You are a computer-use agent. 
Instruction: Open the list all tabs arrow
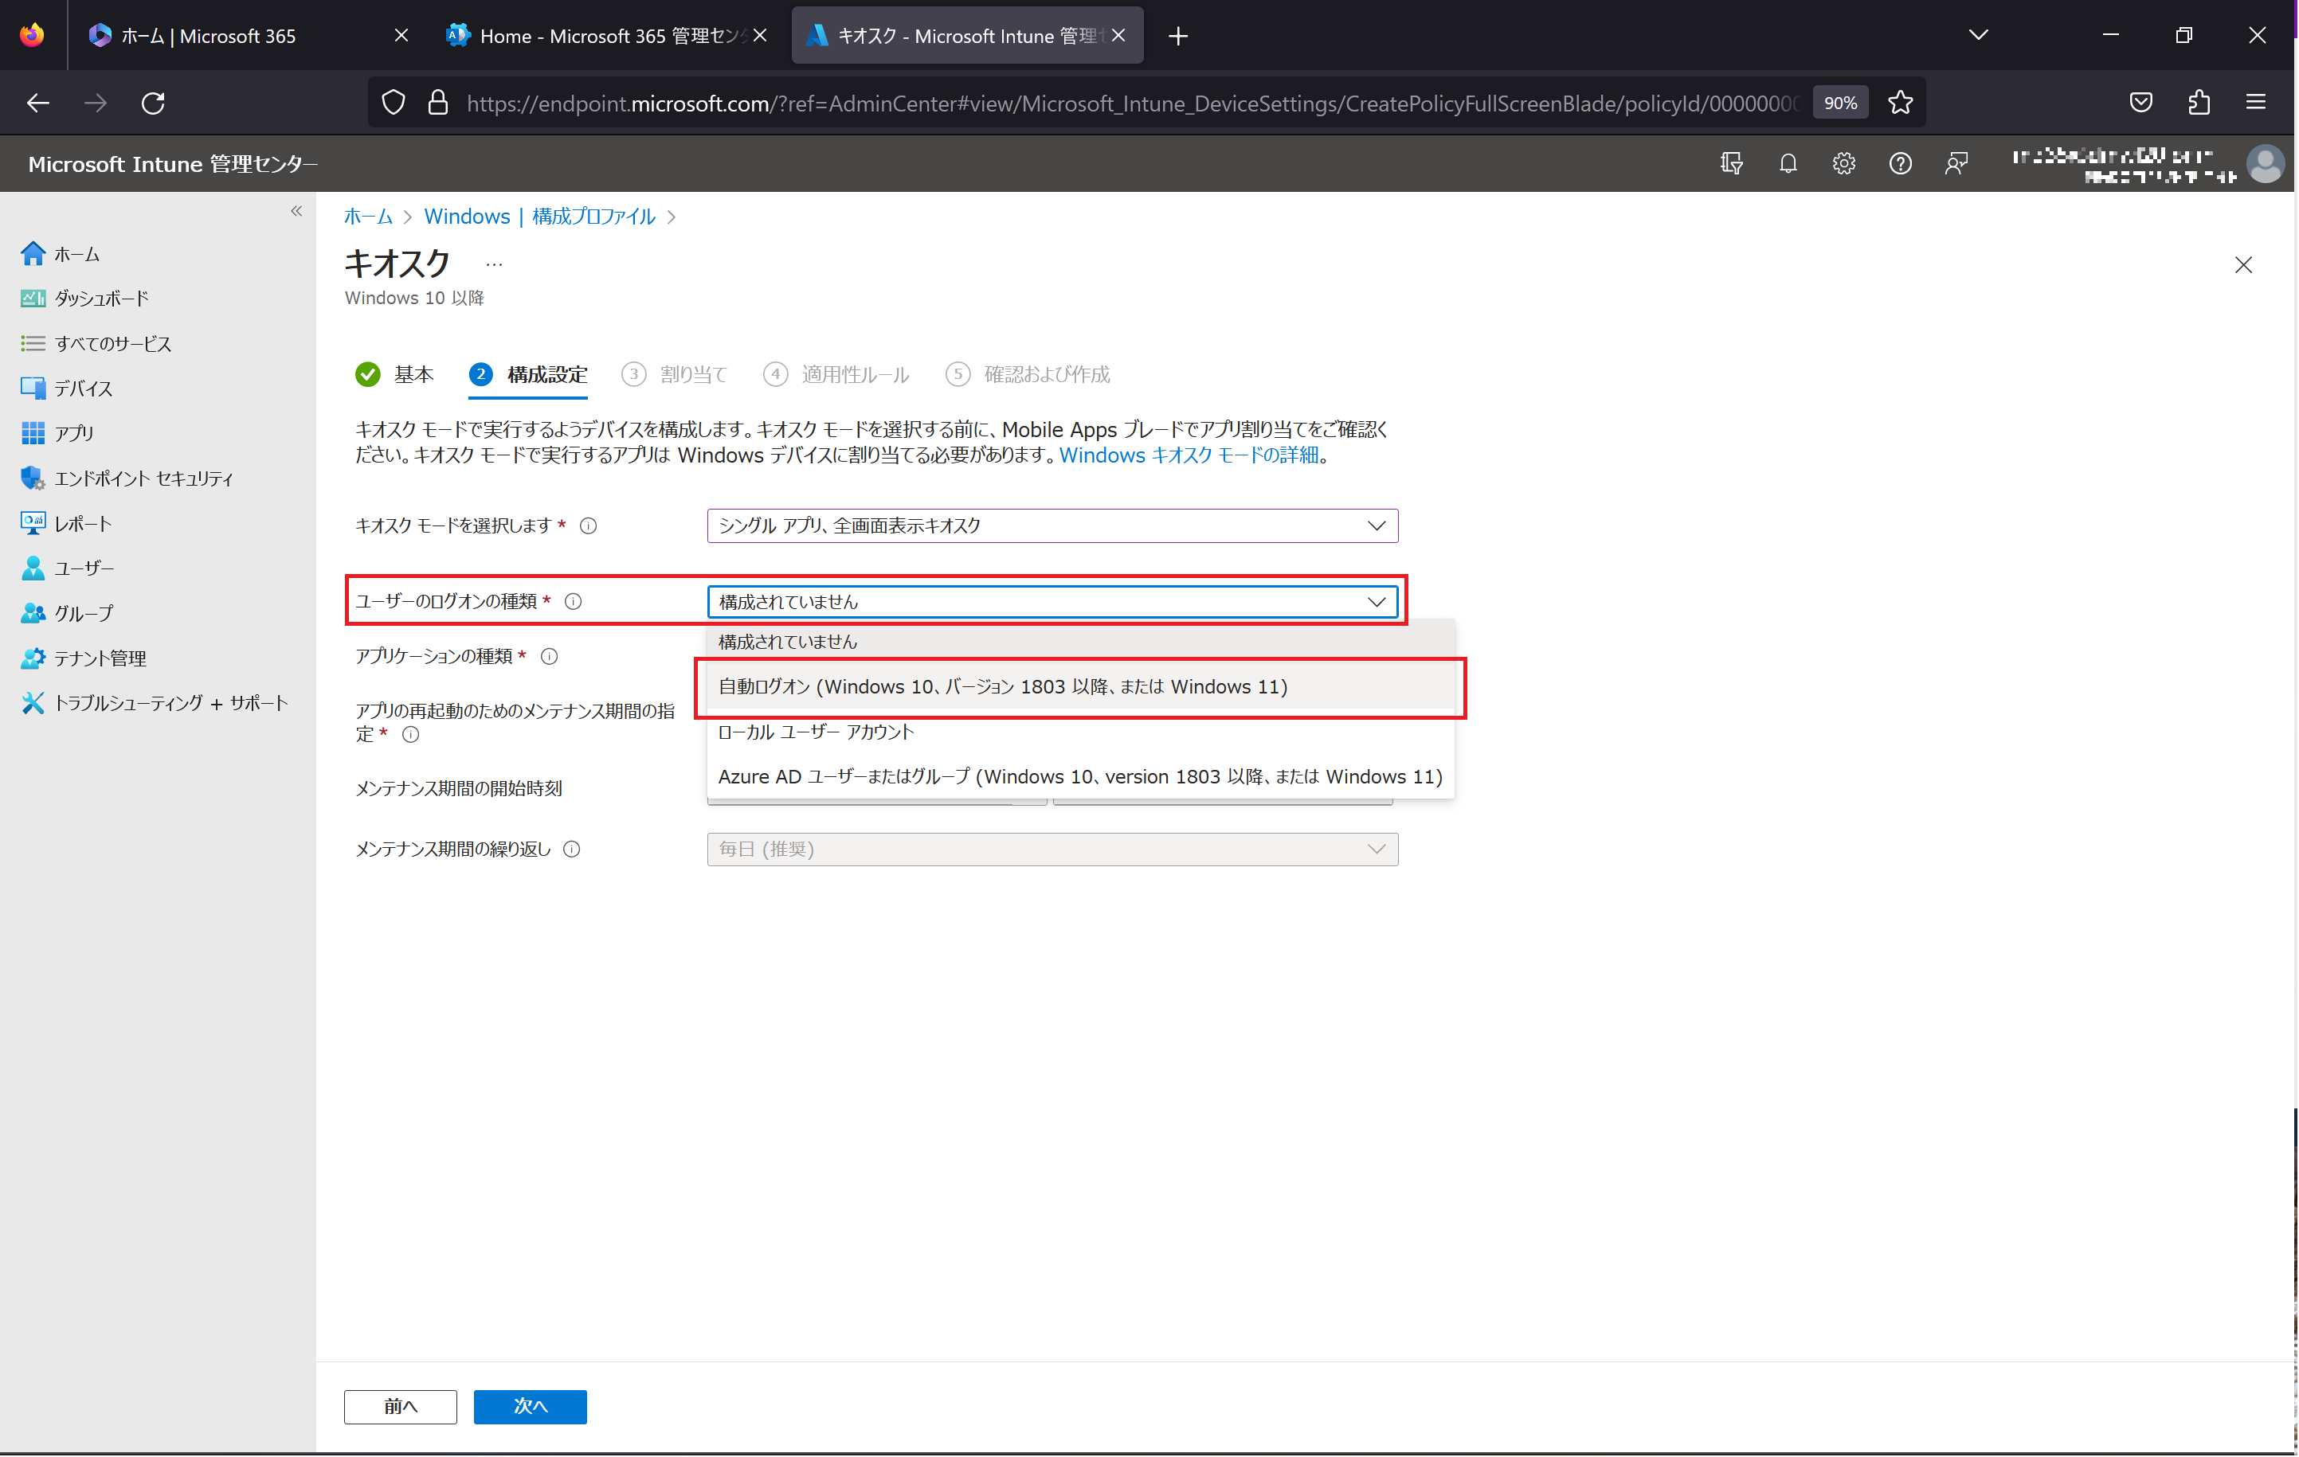tap(1978, 35)
